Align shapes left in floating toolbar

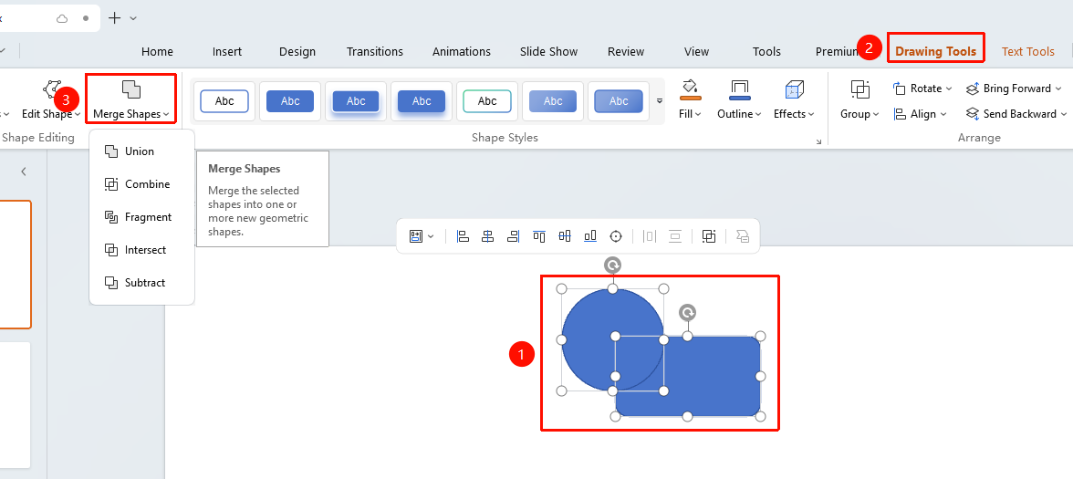pyautogui.click(x=463, y=236)
